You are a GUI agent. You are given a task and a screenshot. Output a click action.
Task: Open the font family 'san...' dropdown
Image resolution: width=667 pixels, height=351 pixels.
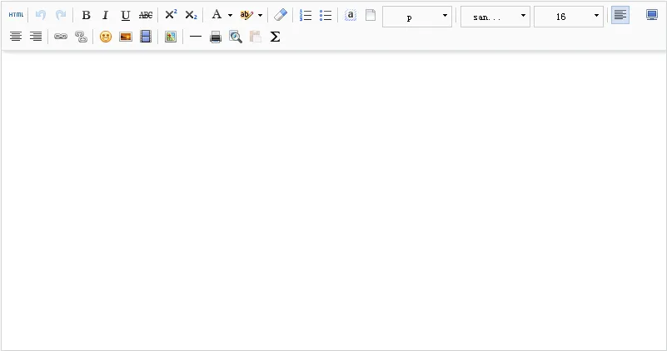pos(495,17)
